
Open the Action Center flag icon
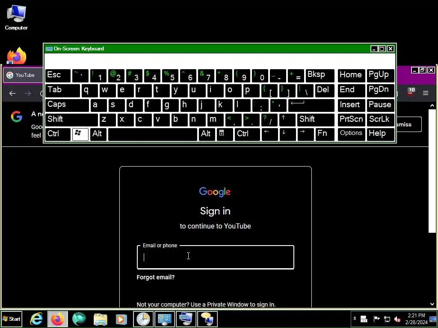tap(376, 319)
